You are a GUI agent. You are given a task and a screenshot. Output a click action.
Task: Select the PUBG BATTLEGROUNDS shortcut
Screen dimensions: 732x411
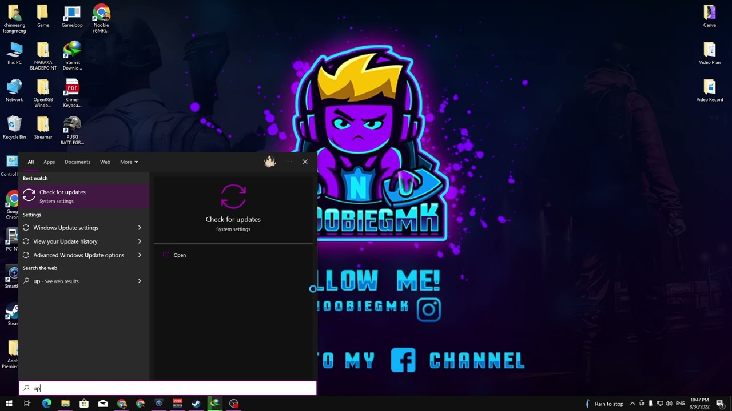pos(72,131)
